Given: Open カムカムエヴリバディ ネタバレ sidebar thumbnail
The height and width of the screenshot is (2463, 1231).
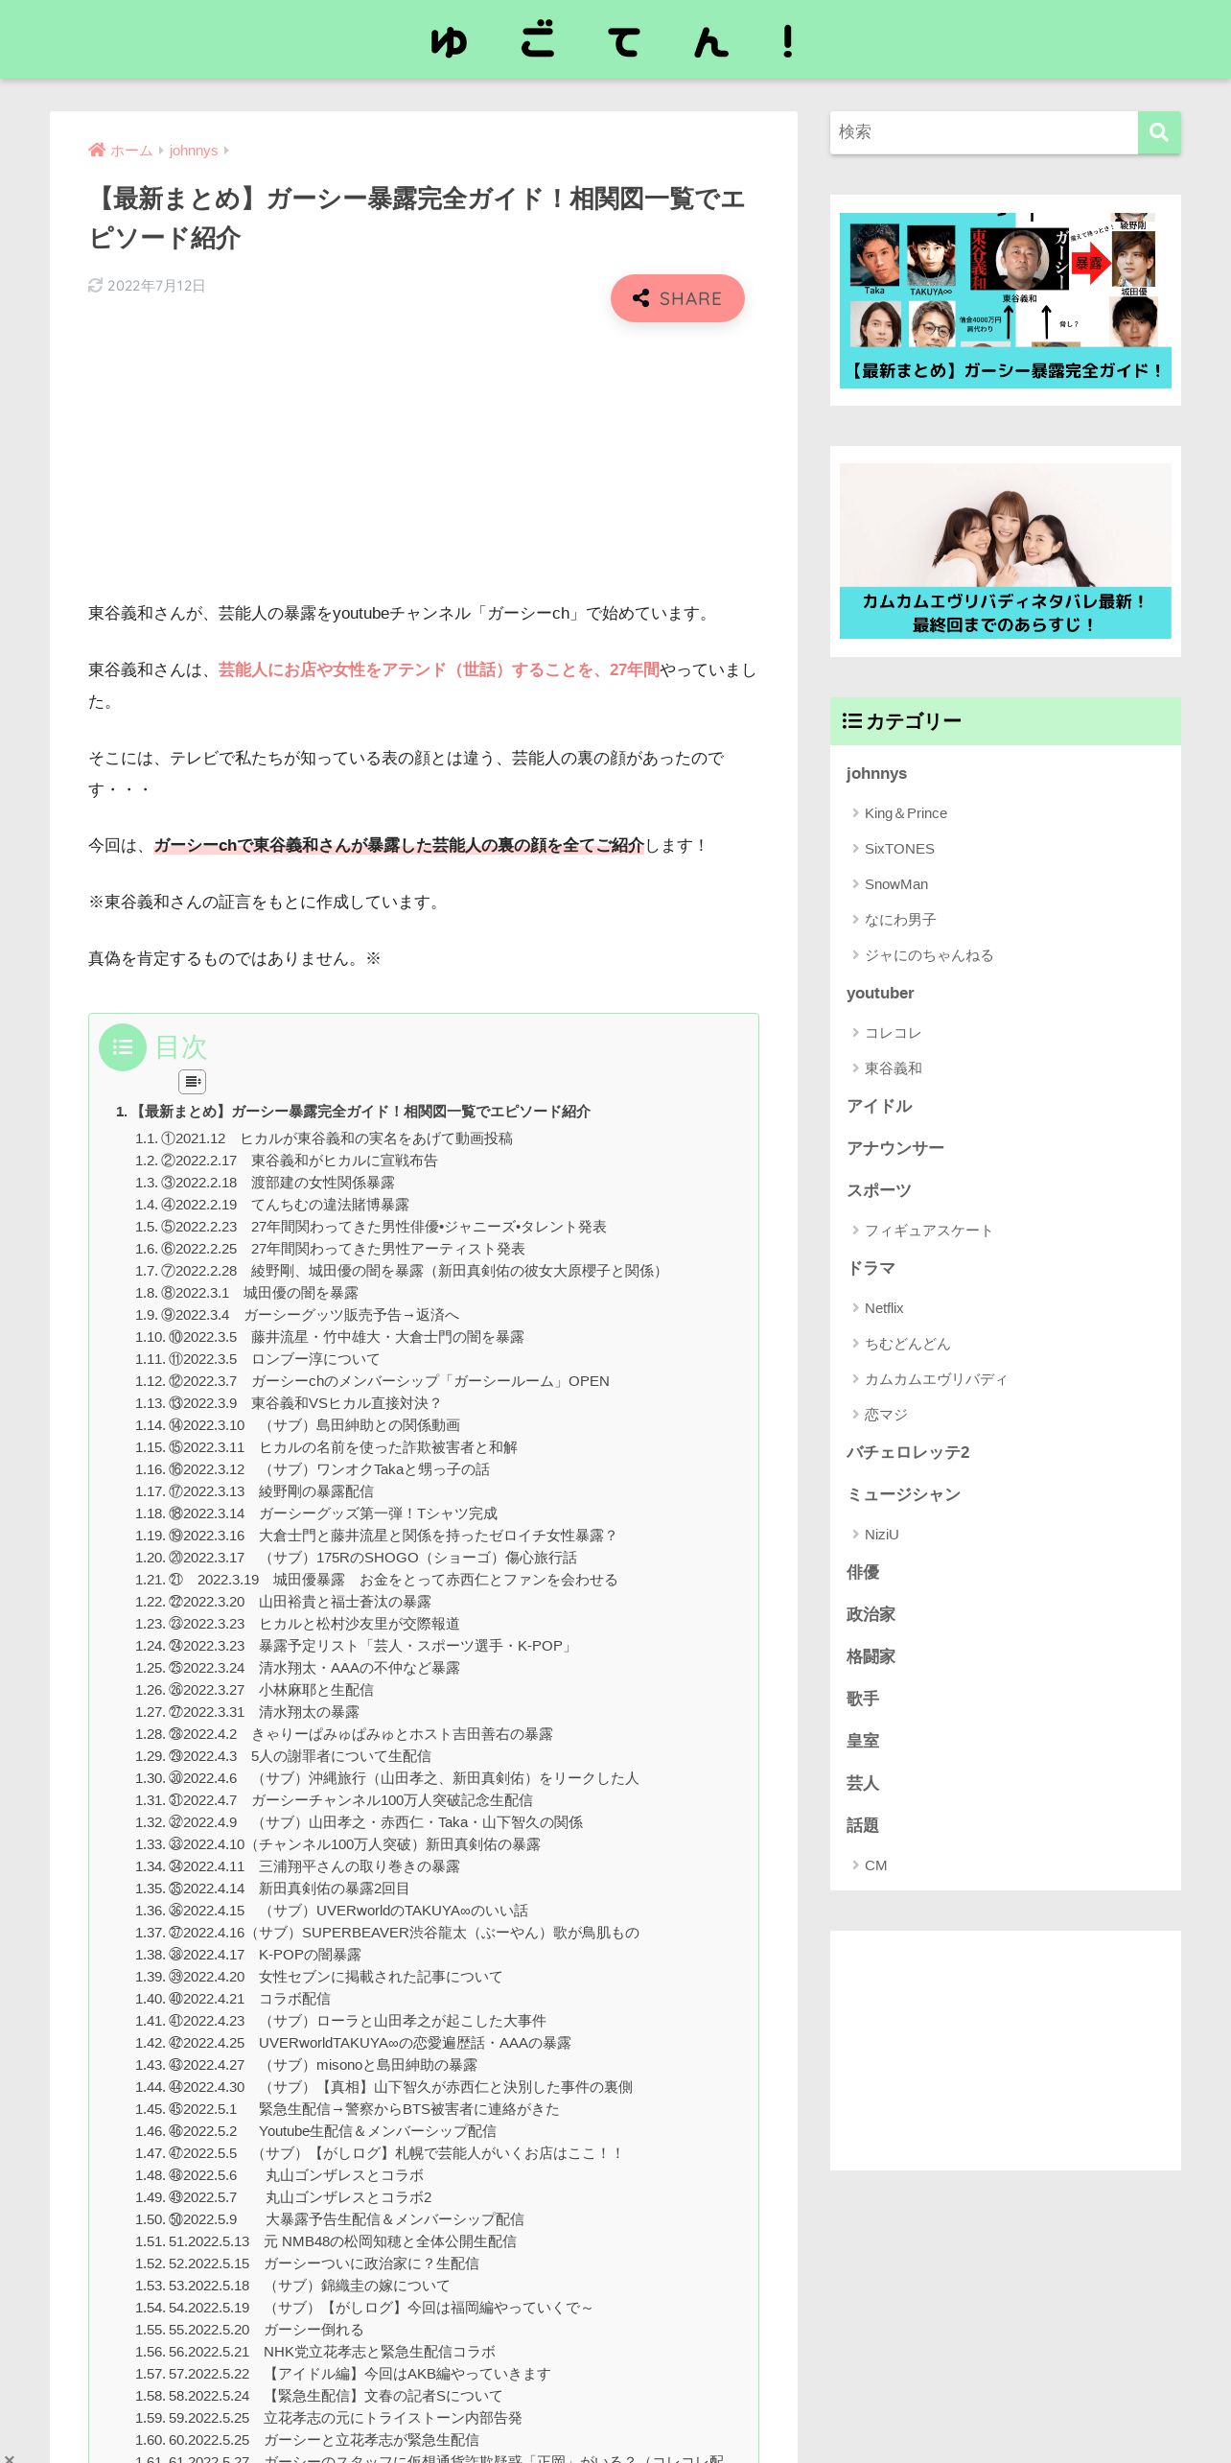Looking at the screenshot, I should pyautogui.click(x=1006, y=551).
